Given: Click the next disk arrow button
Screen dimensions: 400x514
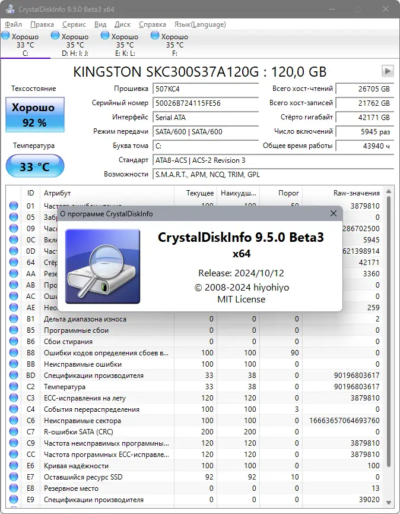Looking at the screenshot, I should click(x=388, y=71).
